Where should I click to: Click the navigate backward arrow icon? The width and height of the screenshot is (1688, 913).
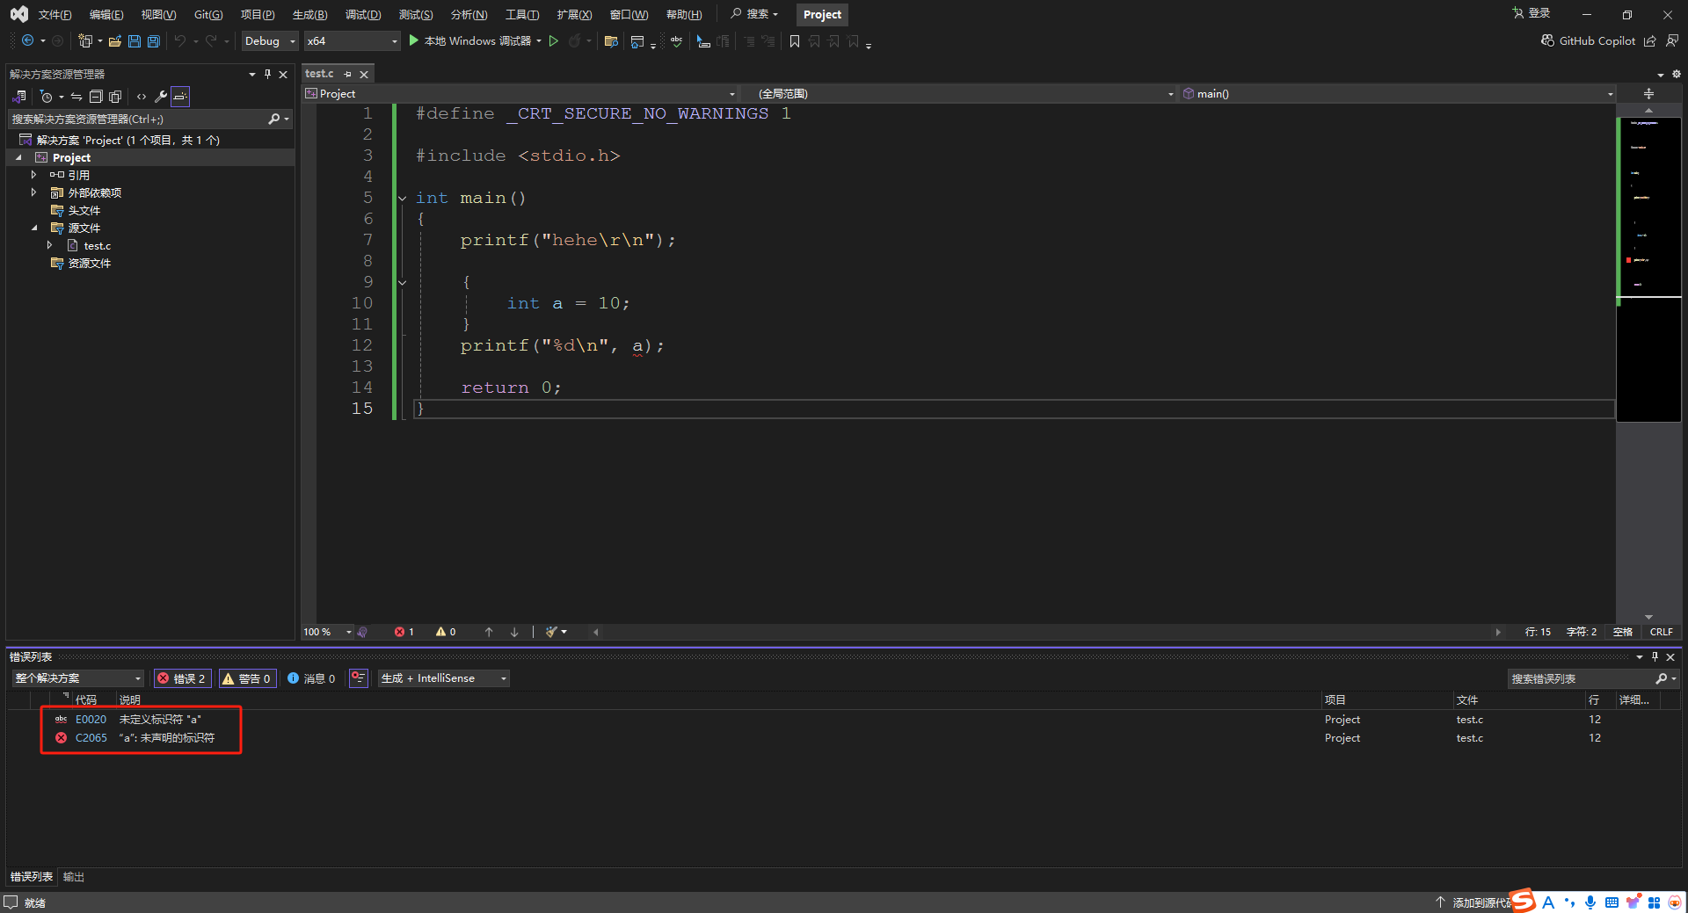[28, 40]
